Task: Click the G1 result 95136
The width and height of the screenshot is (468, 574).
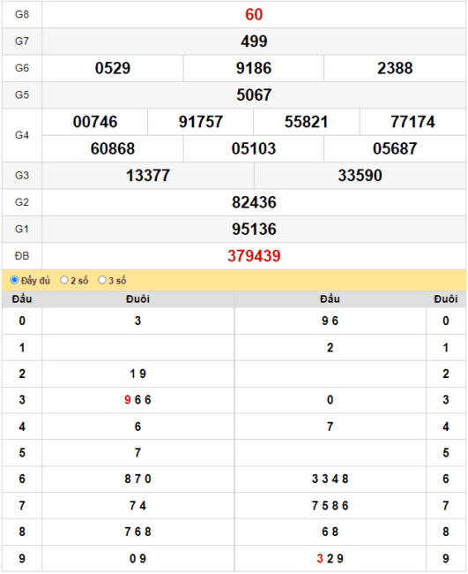Action: click(254, 230)
